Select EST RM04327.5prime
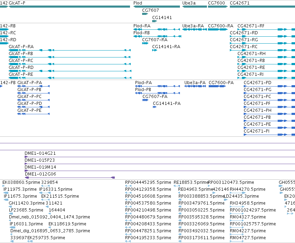 [x=248, y=217]
